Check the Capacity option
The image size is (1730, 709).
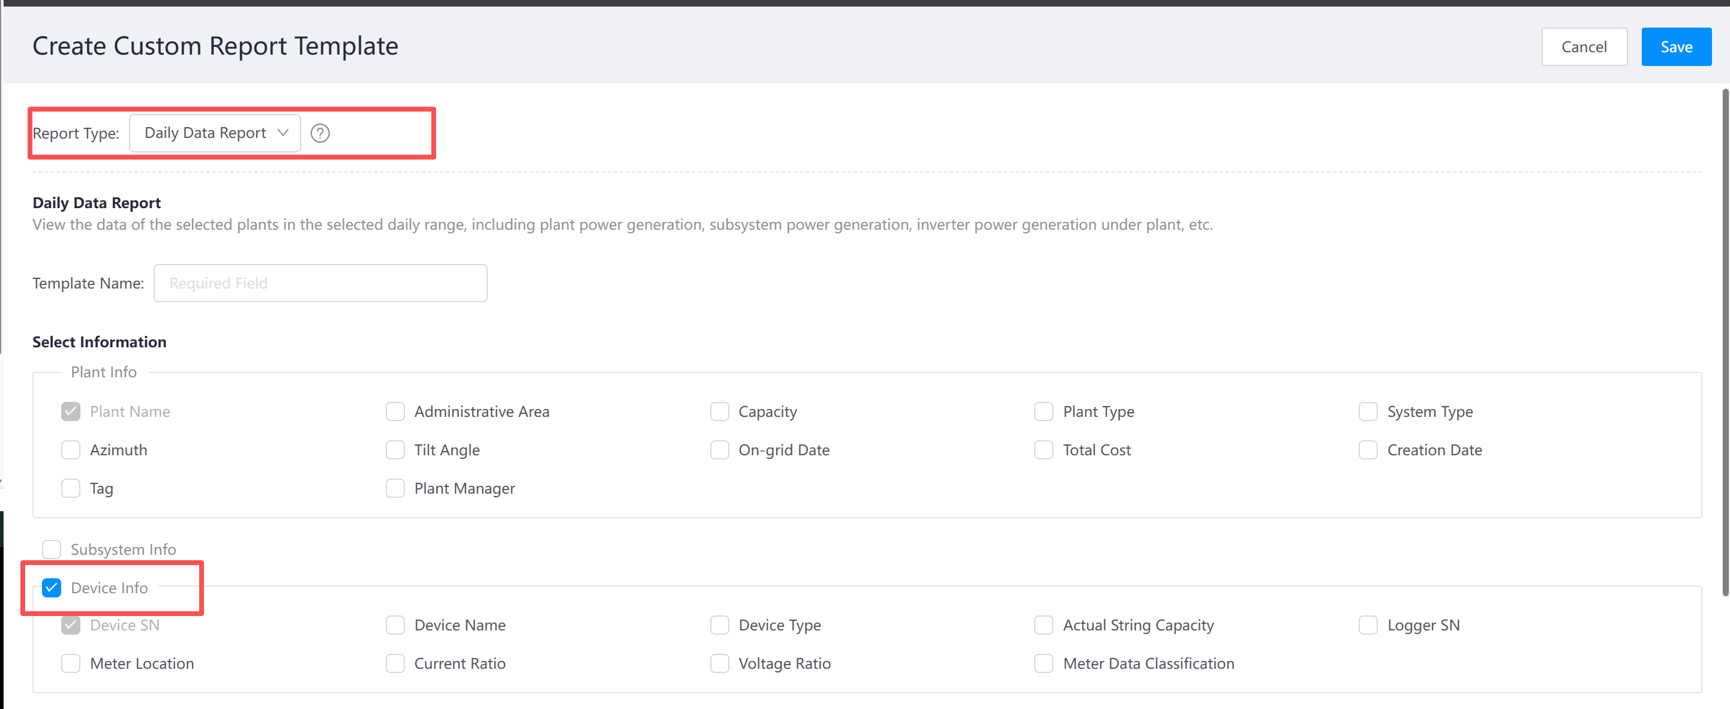[719, 411]
